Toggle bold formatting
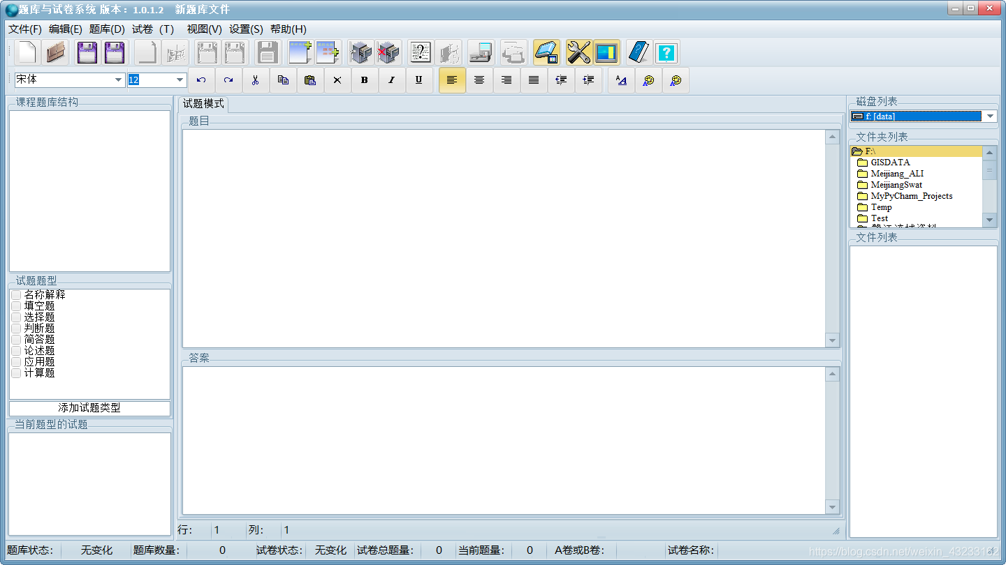Screen dimensions: 1006x565 click(x=365, y=80)
